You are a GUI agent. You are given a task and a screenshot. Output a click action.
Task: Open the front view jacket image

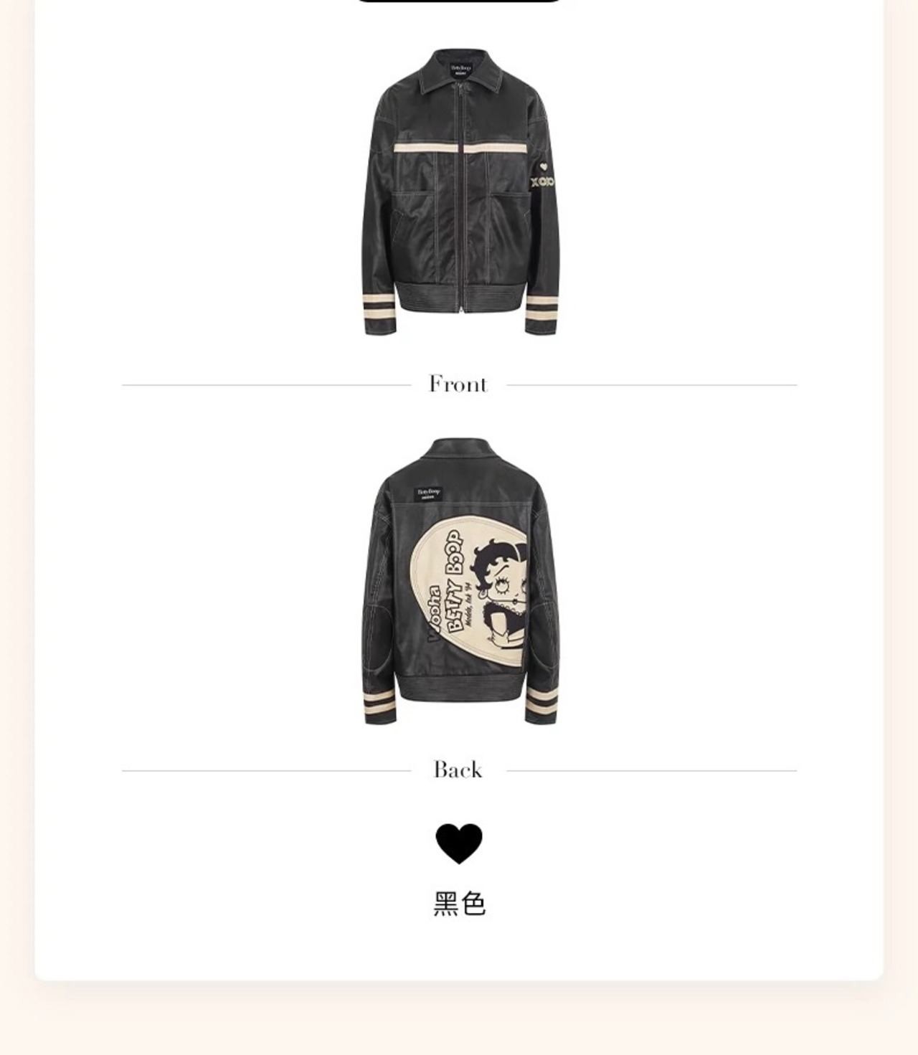[460, 192]
